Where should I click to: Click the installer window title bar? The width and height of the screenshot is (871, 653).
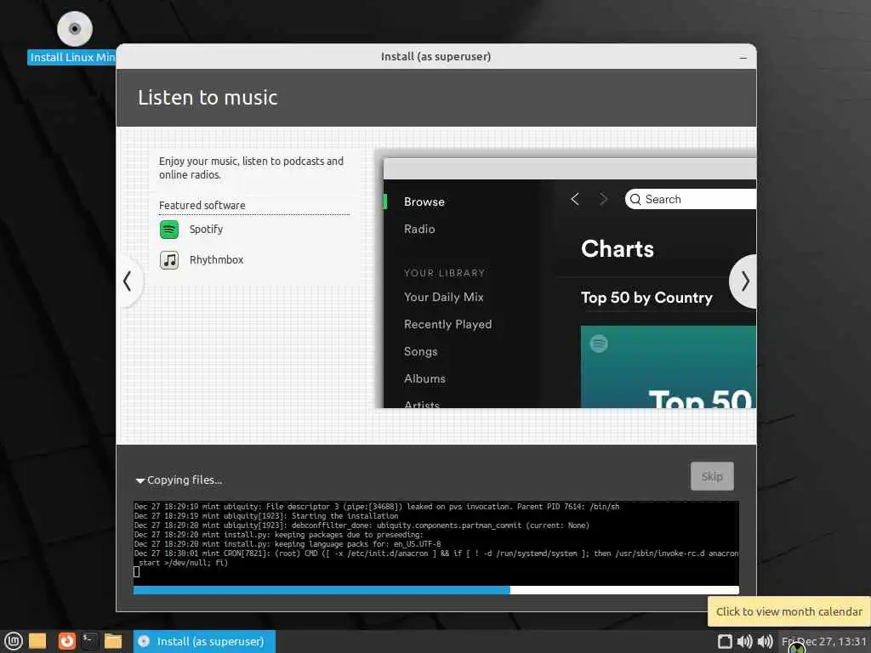[436, 56]
